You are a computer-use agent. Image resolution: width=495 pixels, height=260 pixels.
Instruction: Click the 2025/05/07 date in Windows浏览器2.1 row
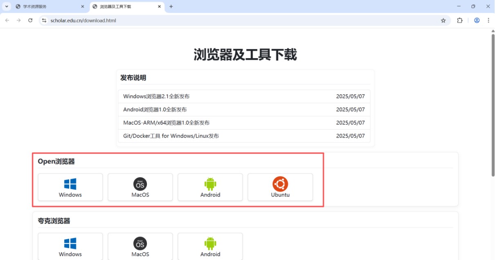tap(350, 97)
